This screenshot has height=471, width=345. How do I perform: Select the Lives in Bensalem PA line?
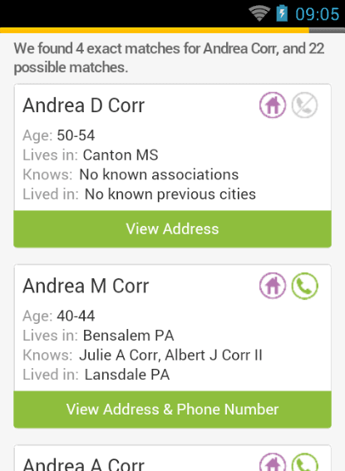(x=98, y=336)
